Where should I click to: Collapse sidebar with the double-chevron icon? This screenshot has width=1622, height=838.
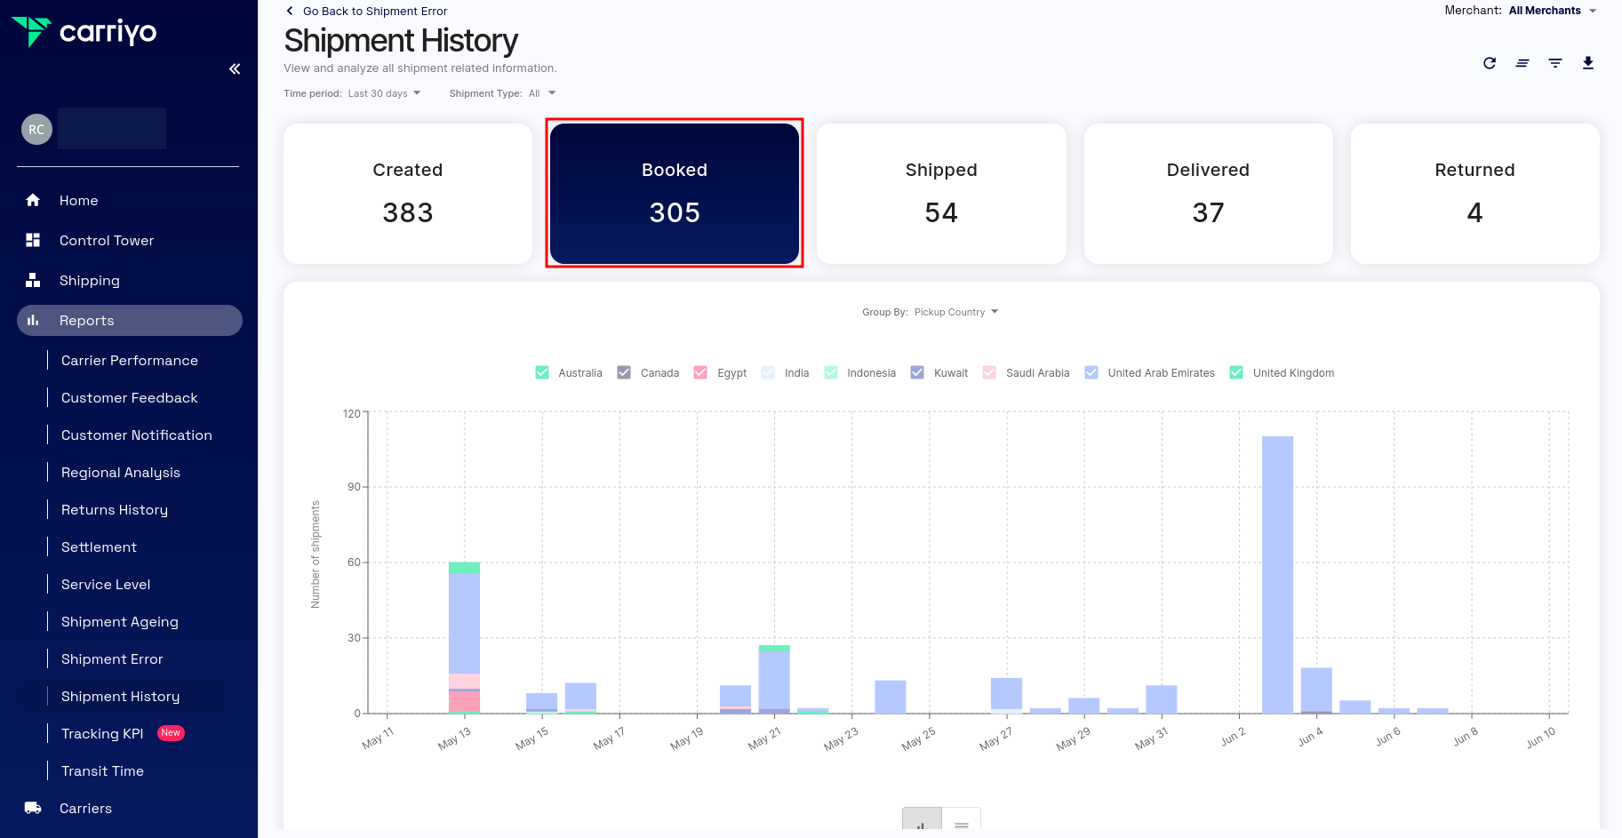point(235,69)
